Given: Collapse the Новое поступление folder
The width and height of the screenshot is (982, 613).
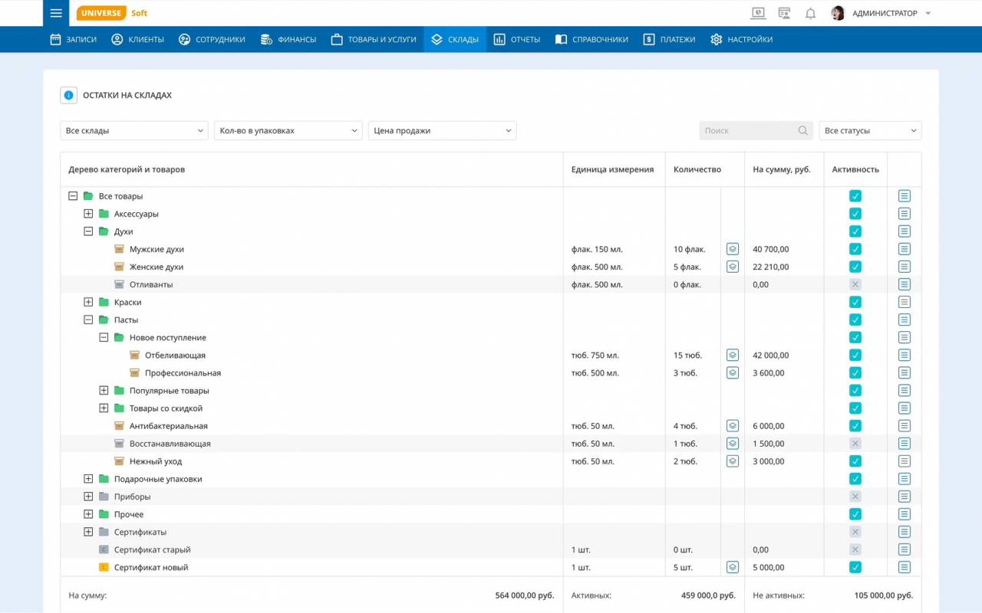Looking at the screenshot, I should 104,337.
